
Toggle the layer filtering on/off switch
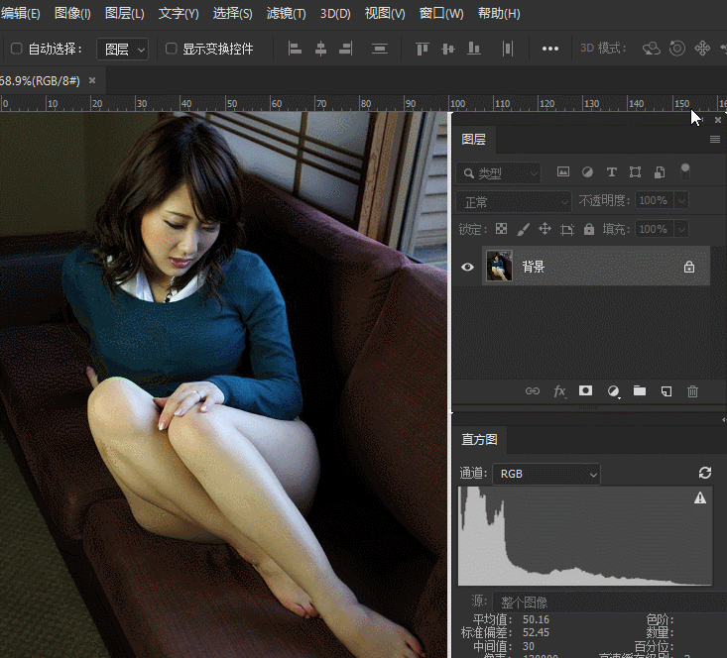[684, 171]
